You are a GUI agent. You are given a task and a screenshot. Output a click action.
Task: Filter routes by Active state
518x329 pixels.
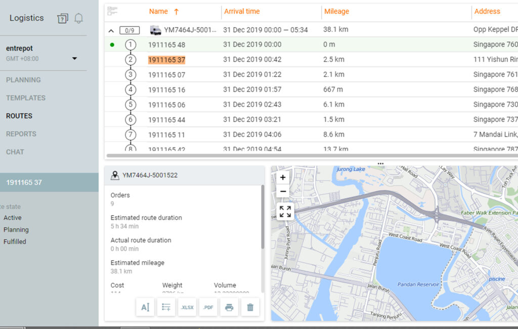[13, 218]
